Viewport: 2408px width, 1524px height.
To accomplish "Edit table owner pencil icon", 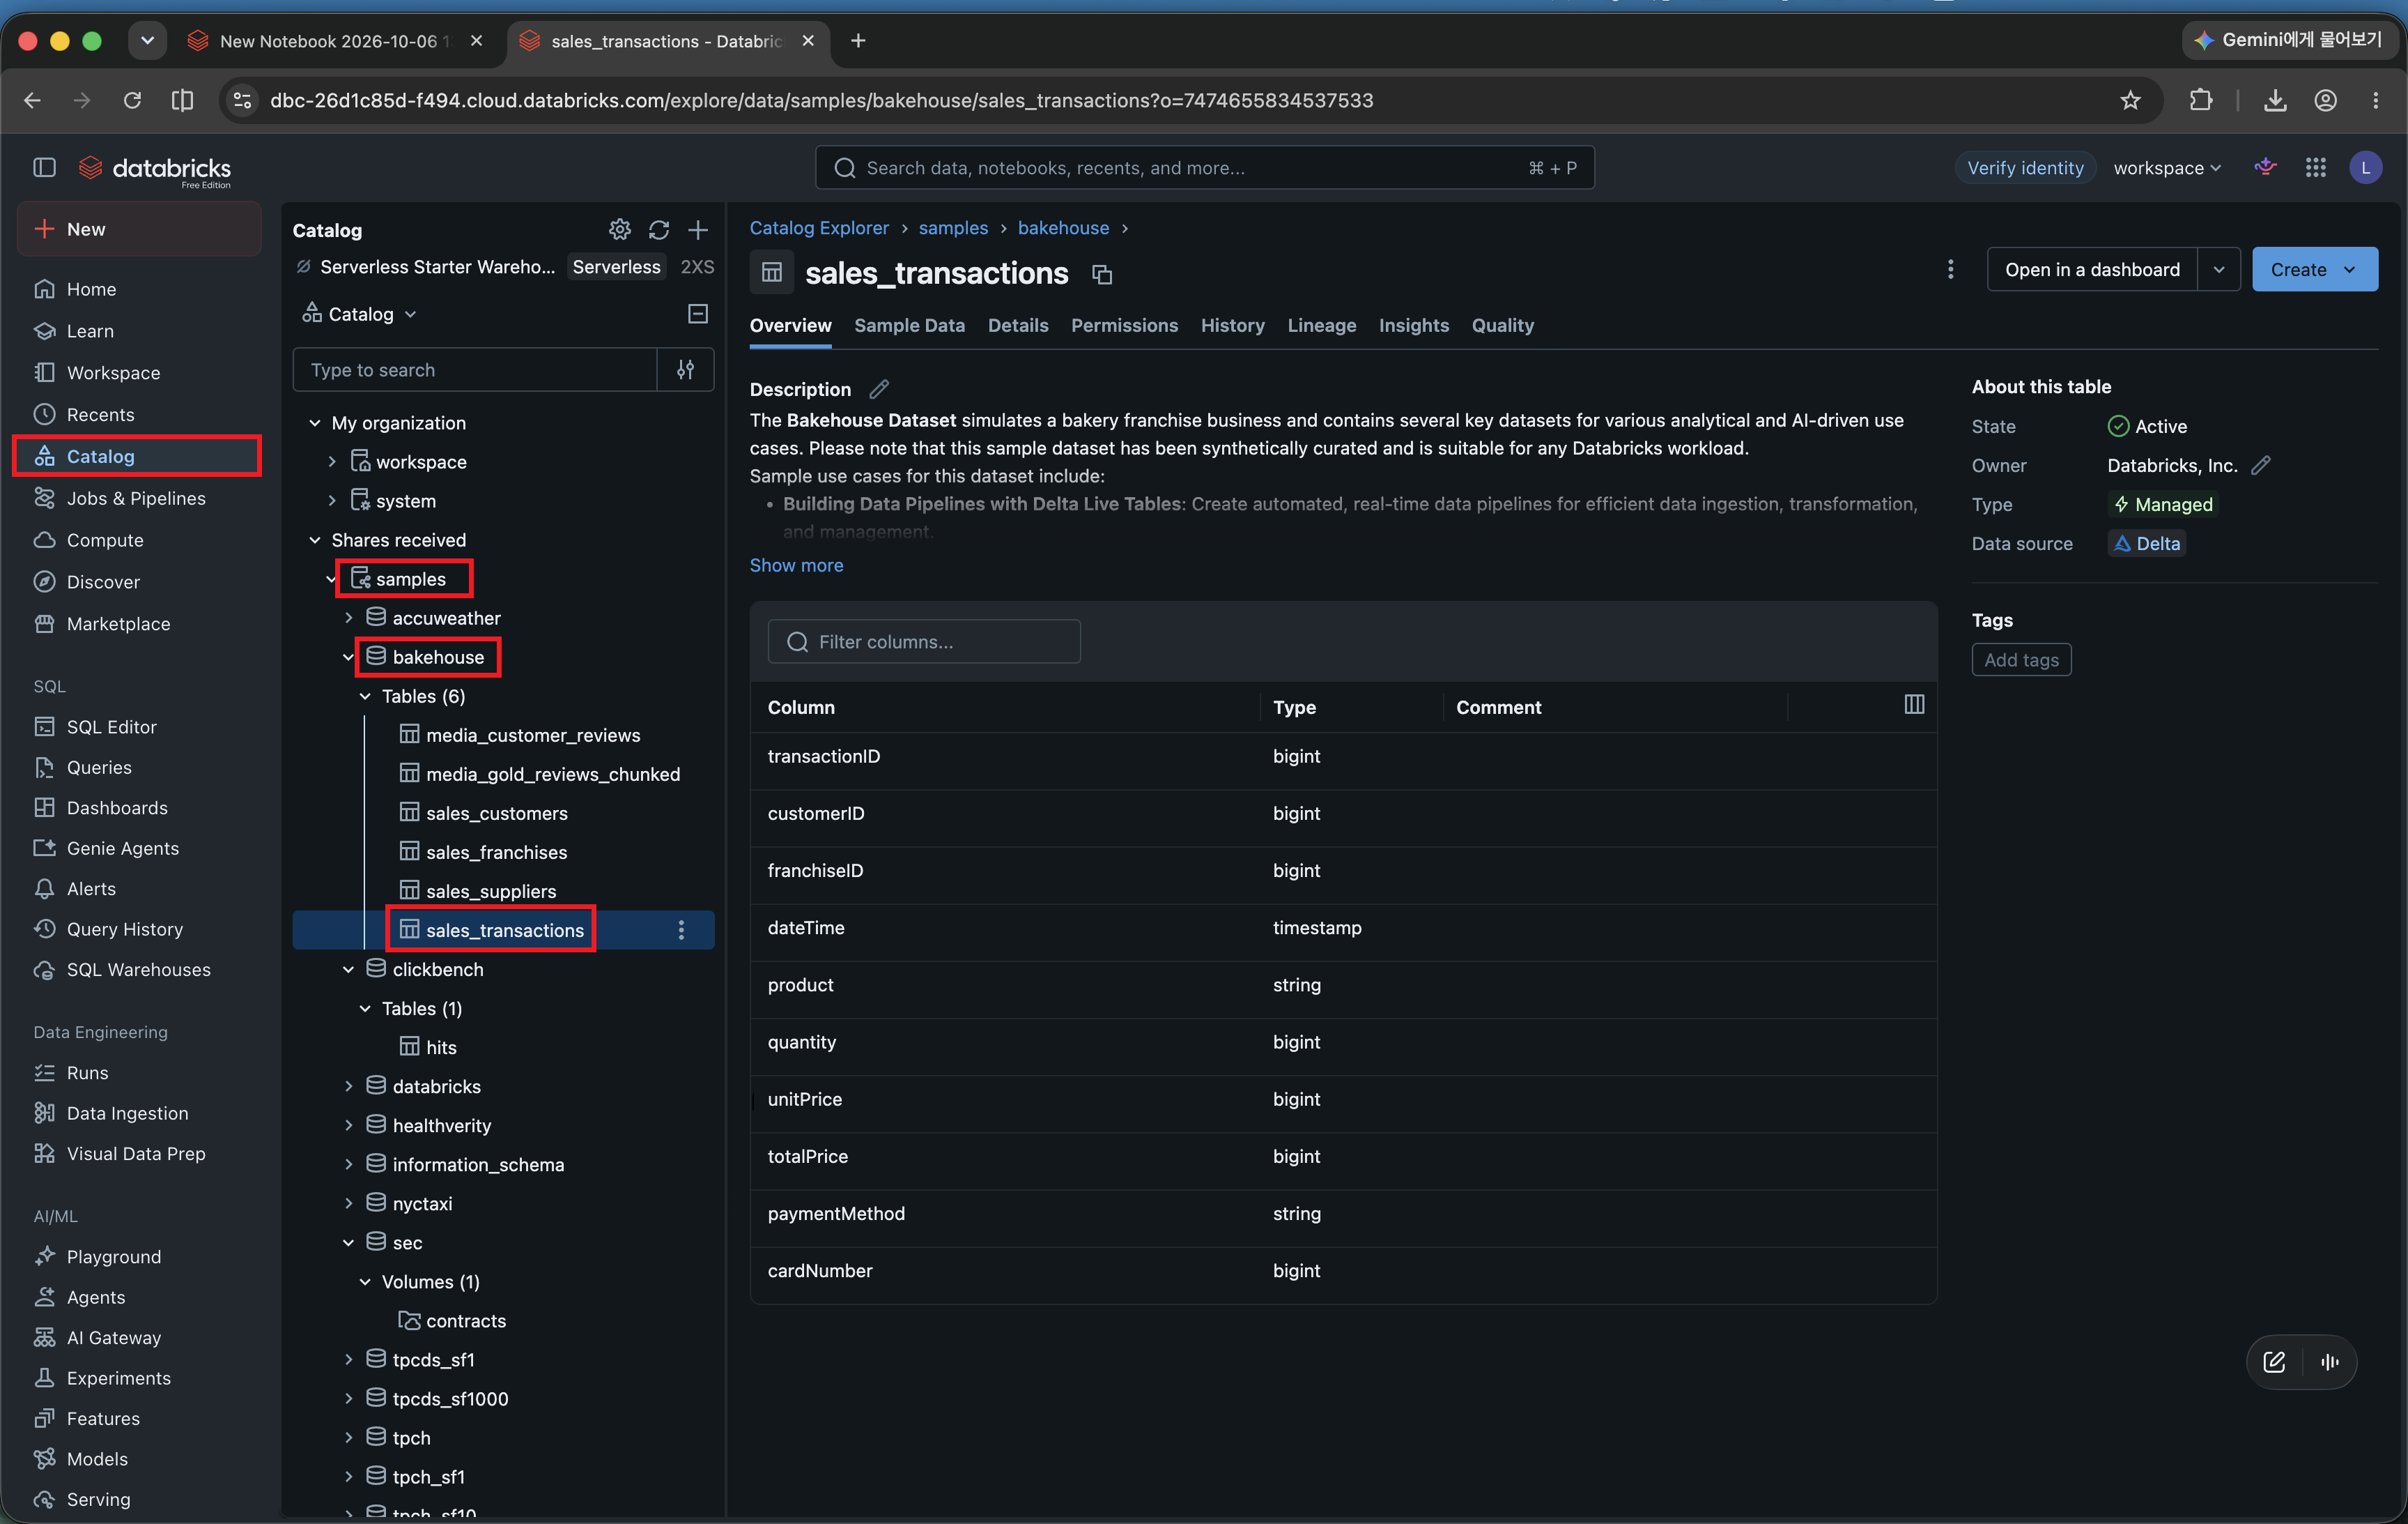I will pos(2261,465).
